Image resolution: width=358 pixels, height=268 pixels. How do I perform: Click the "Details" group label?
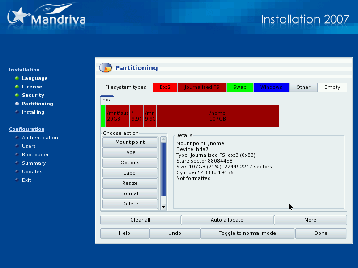point(184,136)
